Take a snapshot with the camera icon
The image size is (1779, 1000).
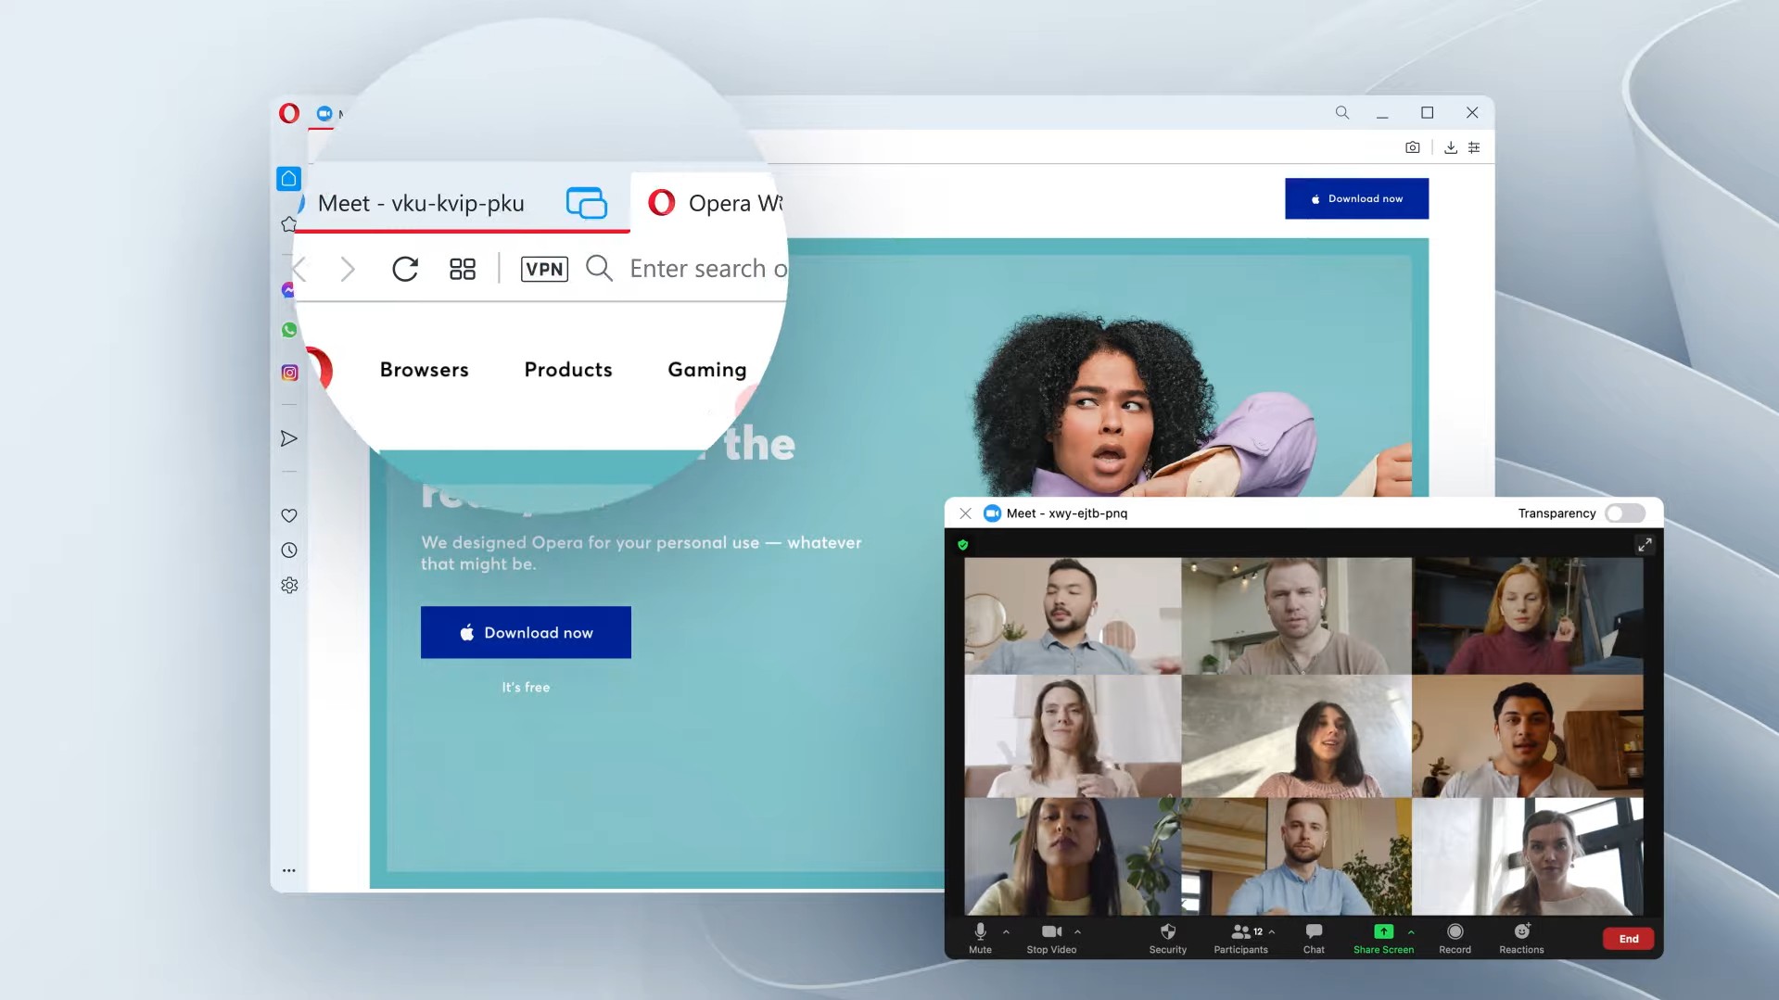click(1412, 147)
